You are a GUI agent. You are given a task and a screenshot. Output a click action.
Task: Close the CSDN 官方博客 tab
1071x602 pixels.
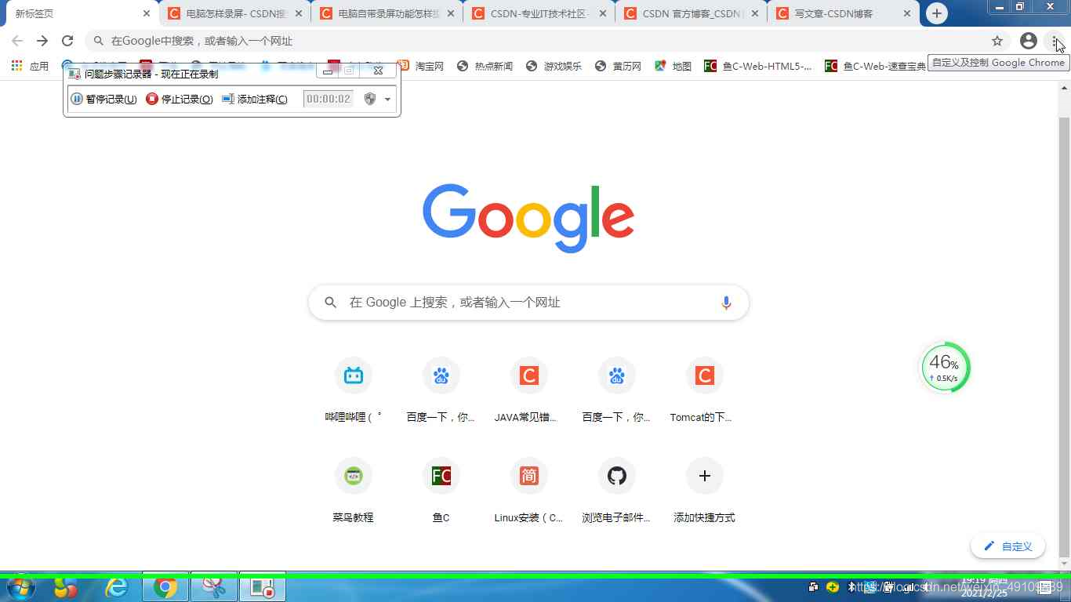coord(755,13)
